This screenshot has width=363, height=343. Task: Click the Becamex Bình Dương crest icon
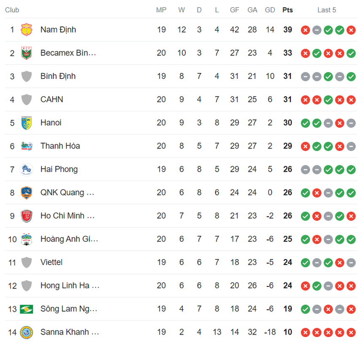[x=27, y=53]
